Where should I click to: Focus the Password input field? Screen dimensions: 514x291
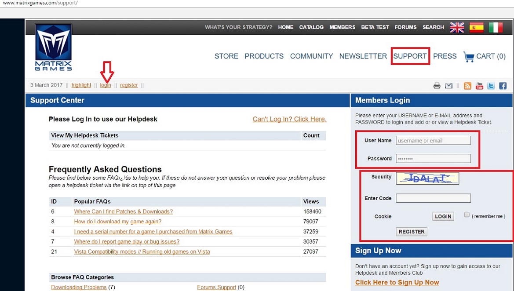433,159
